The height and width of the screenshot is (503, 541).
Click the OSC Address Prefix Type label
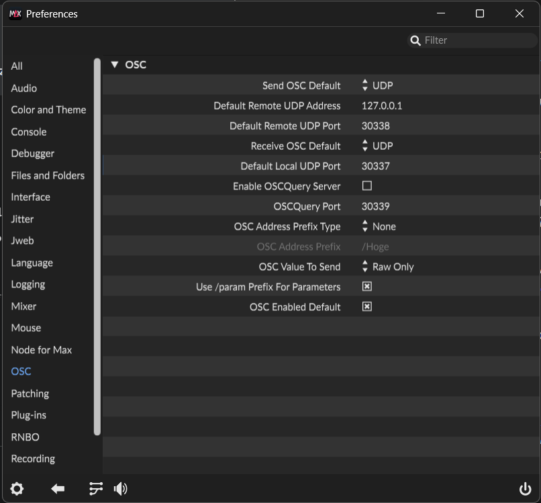(287, 226)
